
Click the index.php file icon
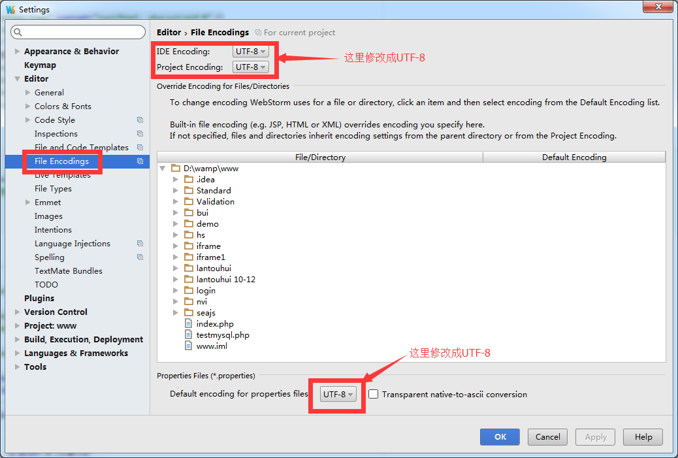pyautogui.click(x=188, y=323)
